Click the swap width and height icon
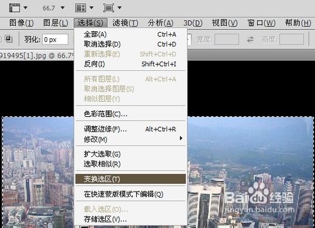 tap(250, 40)
